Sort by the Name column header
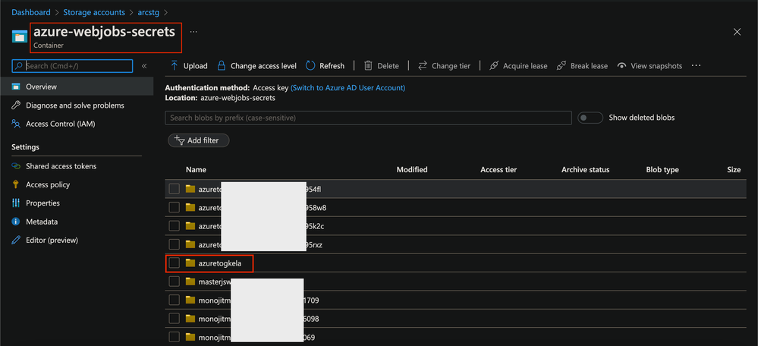This screenshot has height=346, width=758. tap(196, 170)
